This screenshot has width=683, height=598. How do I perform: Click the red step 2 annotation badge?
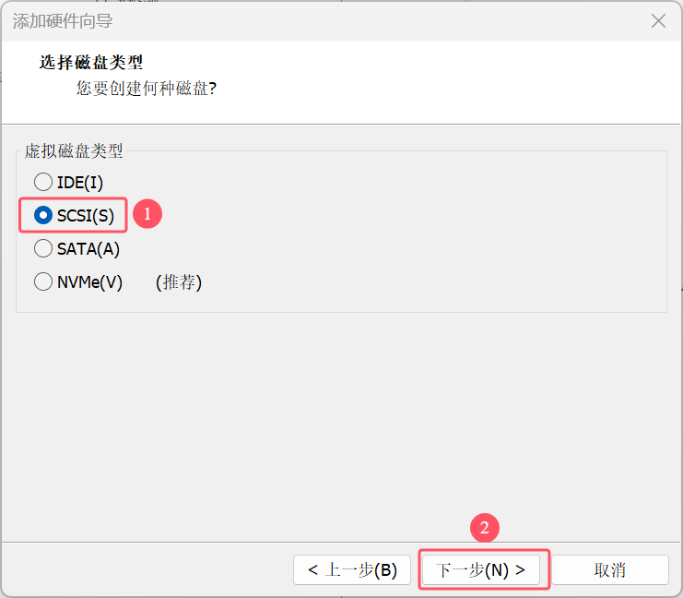pos(485,528)
